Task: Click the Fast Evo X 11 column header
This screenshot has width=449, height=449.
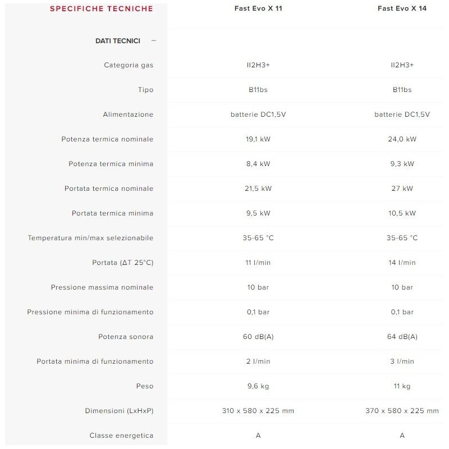Action: pyautogui.click(x=258, y=8)
